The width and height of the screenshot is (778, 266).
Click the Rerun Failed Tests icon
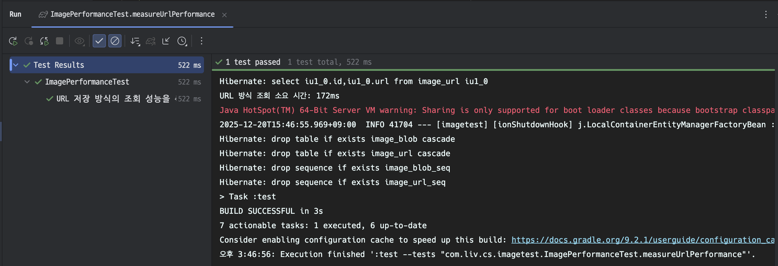29,41
